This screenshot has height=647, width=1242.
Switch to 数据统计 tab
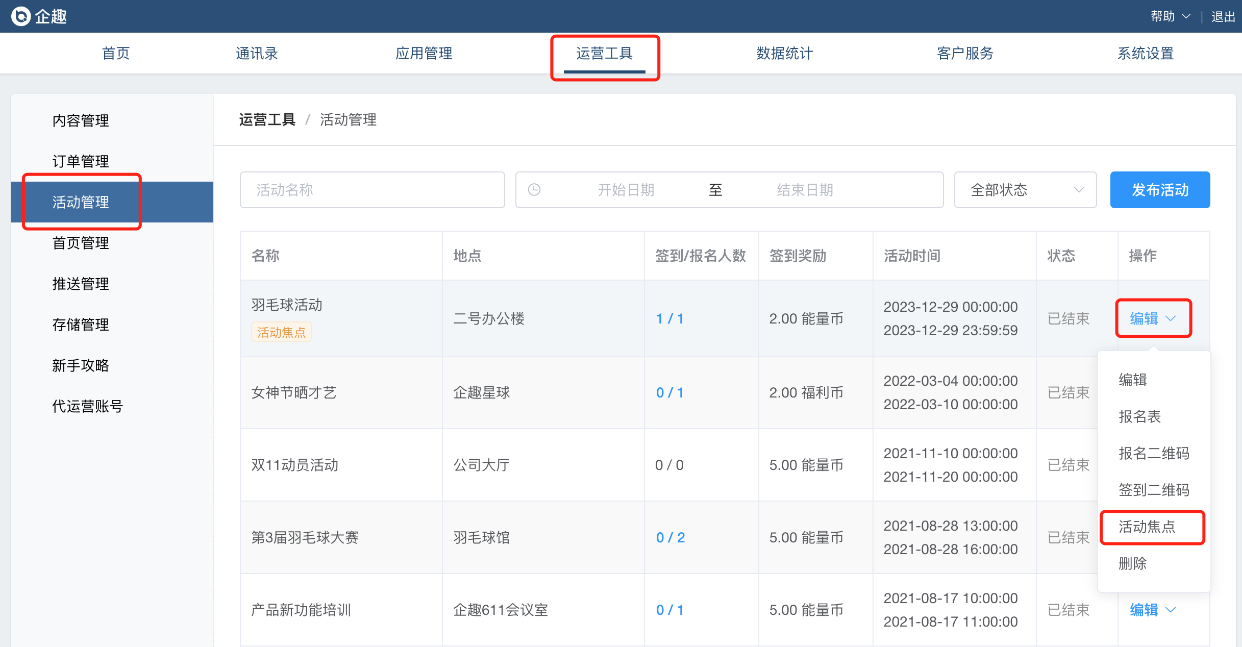click(x=784, y=53)
